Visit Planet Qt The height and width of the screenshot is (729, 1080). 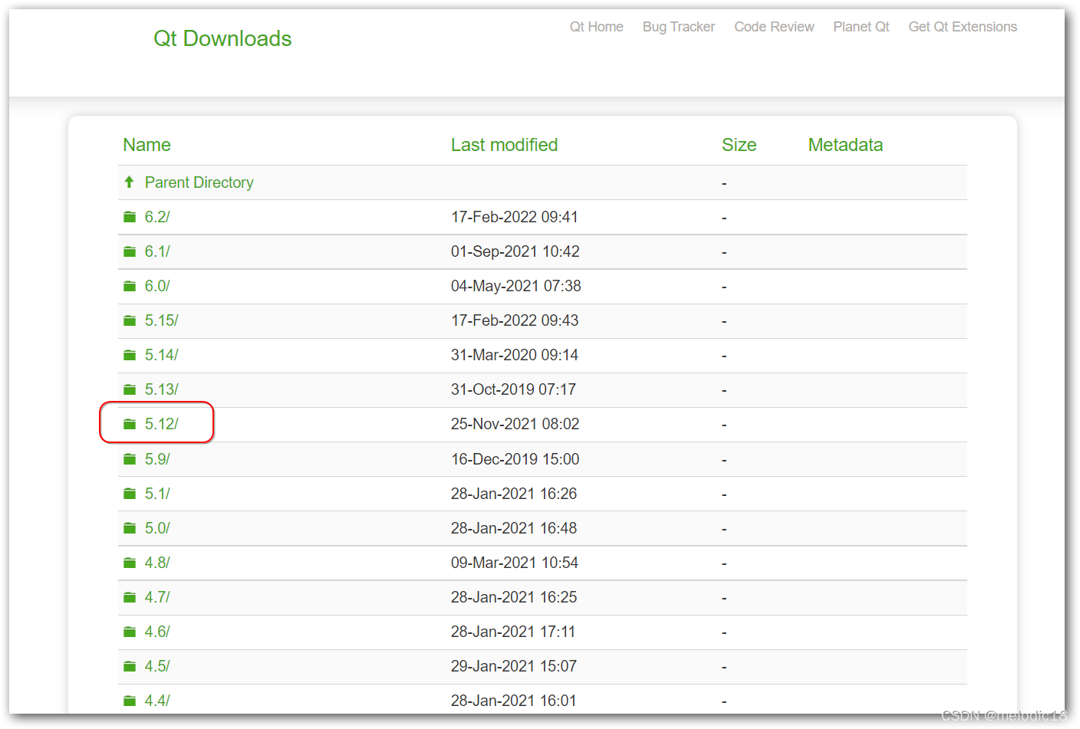(x=861, y=27)
